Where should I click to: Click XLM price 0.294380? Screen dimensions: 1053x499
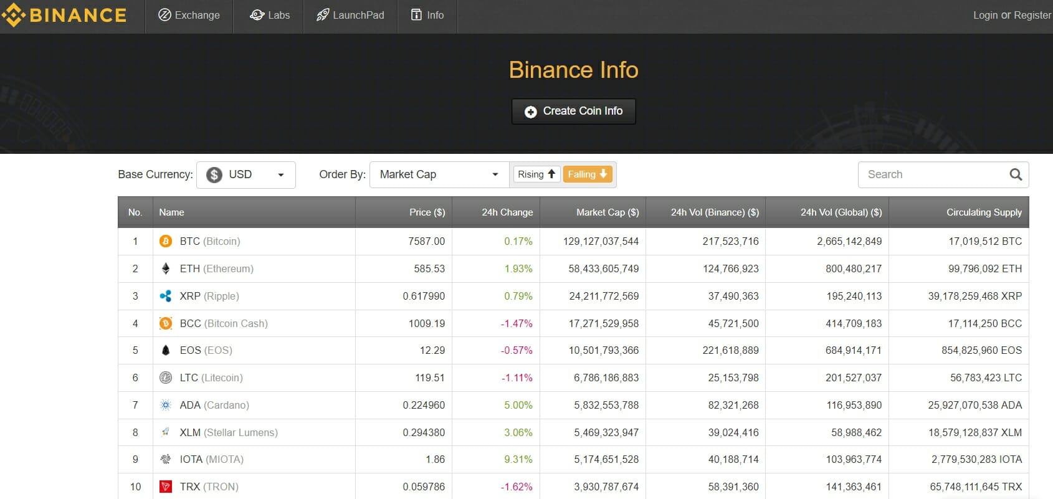coord(424,432)
